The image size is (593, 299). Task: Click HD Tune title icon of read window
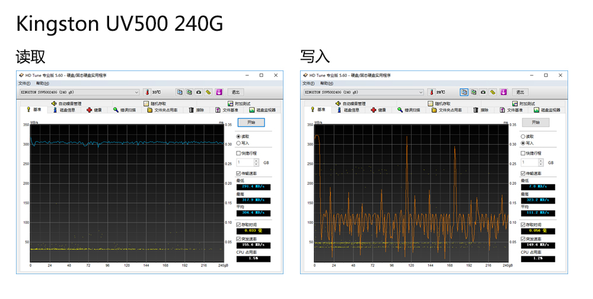(x=21, y=76)
